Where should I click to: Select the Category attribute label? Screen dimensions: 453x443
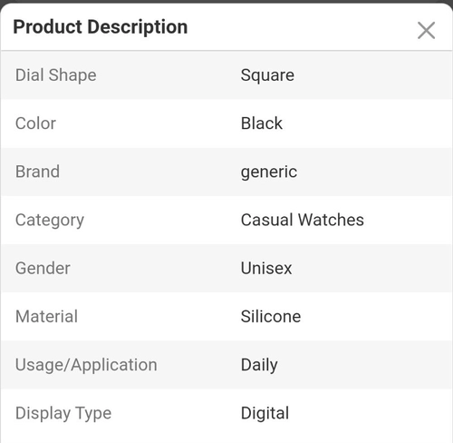coord(50,221)
